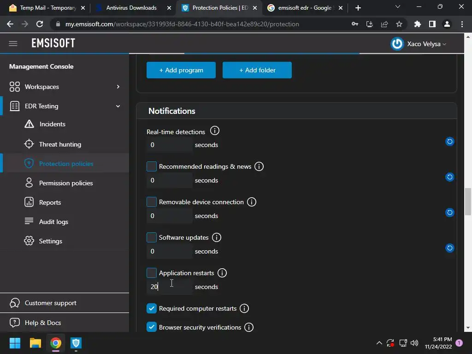Edit Recommended readings seconds field

click(x=170, y=181)
